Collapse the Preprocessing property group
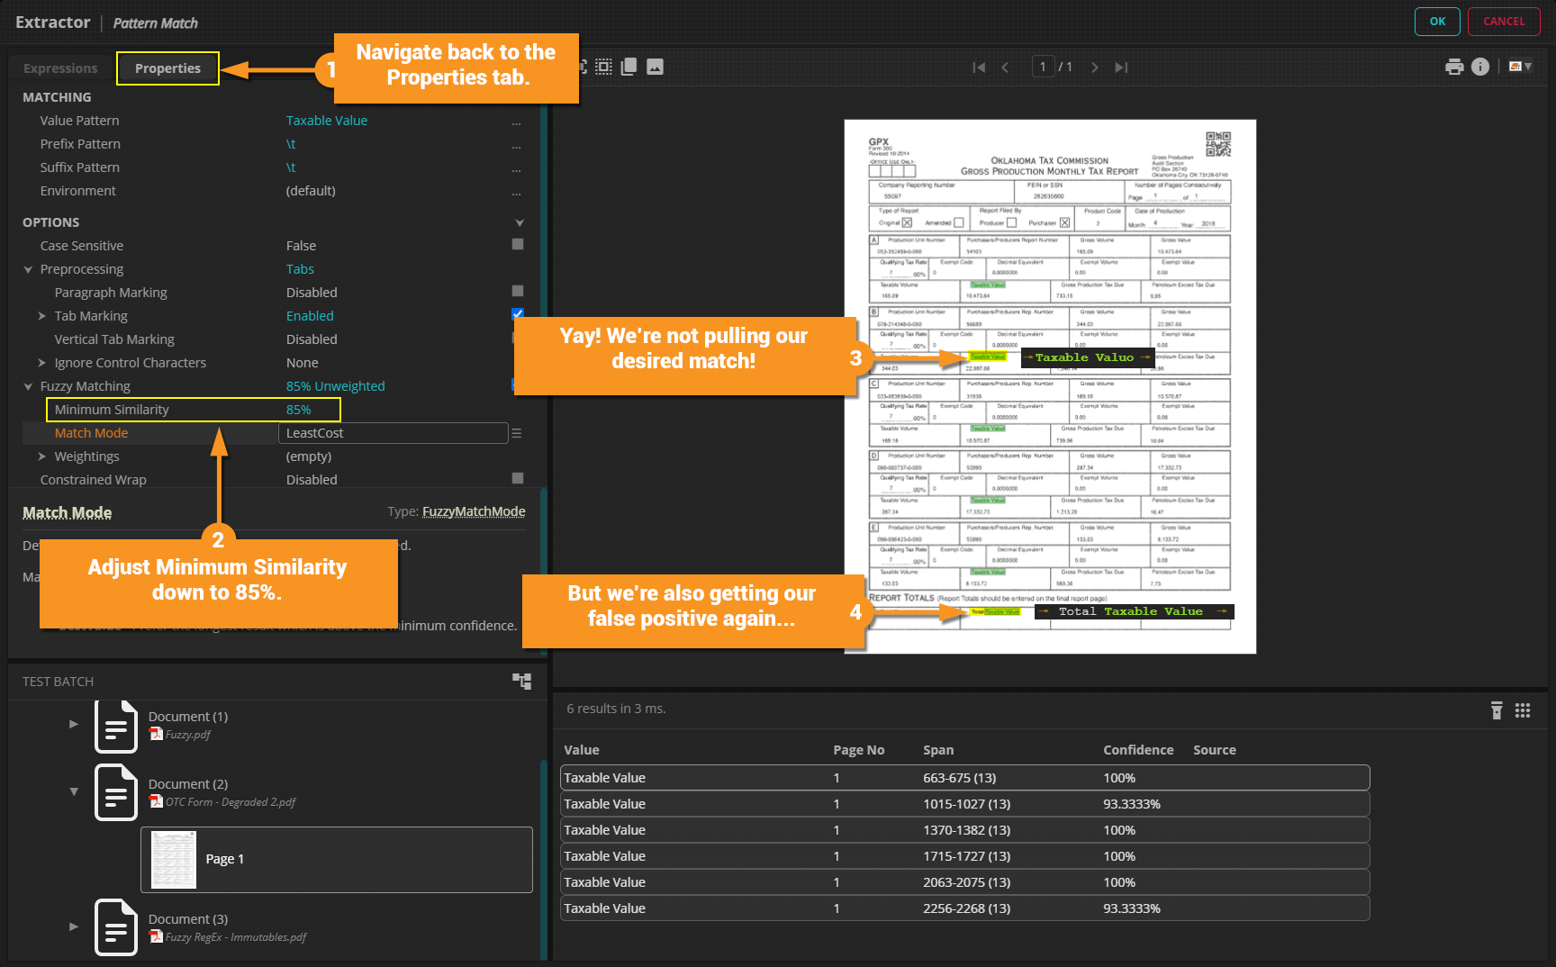The height and width of the screenshot is (967, 1556). click(x=28, y=269)
